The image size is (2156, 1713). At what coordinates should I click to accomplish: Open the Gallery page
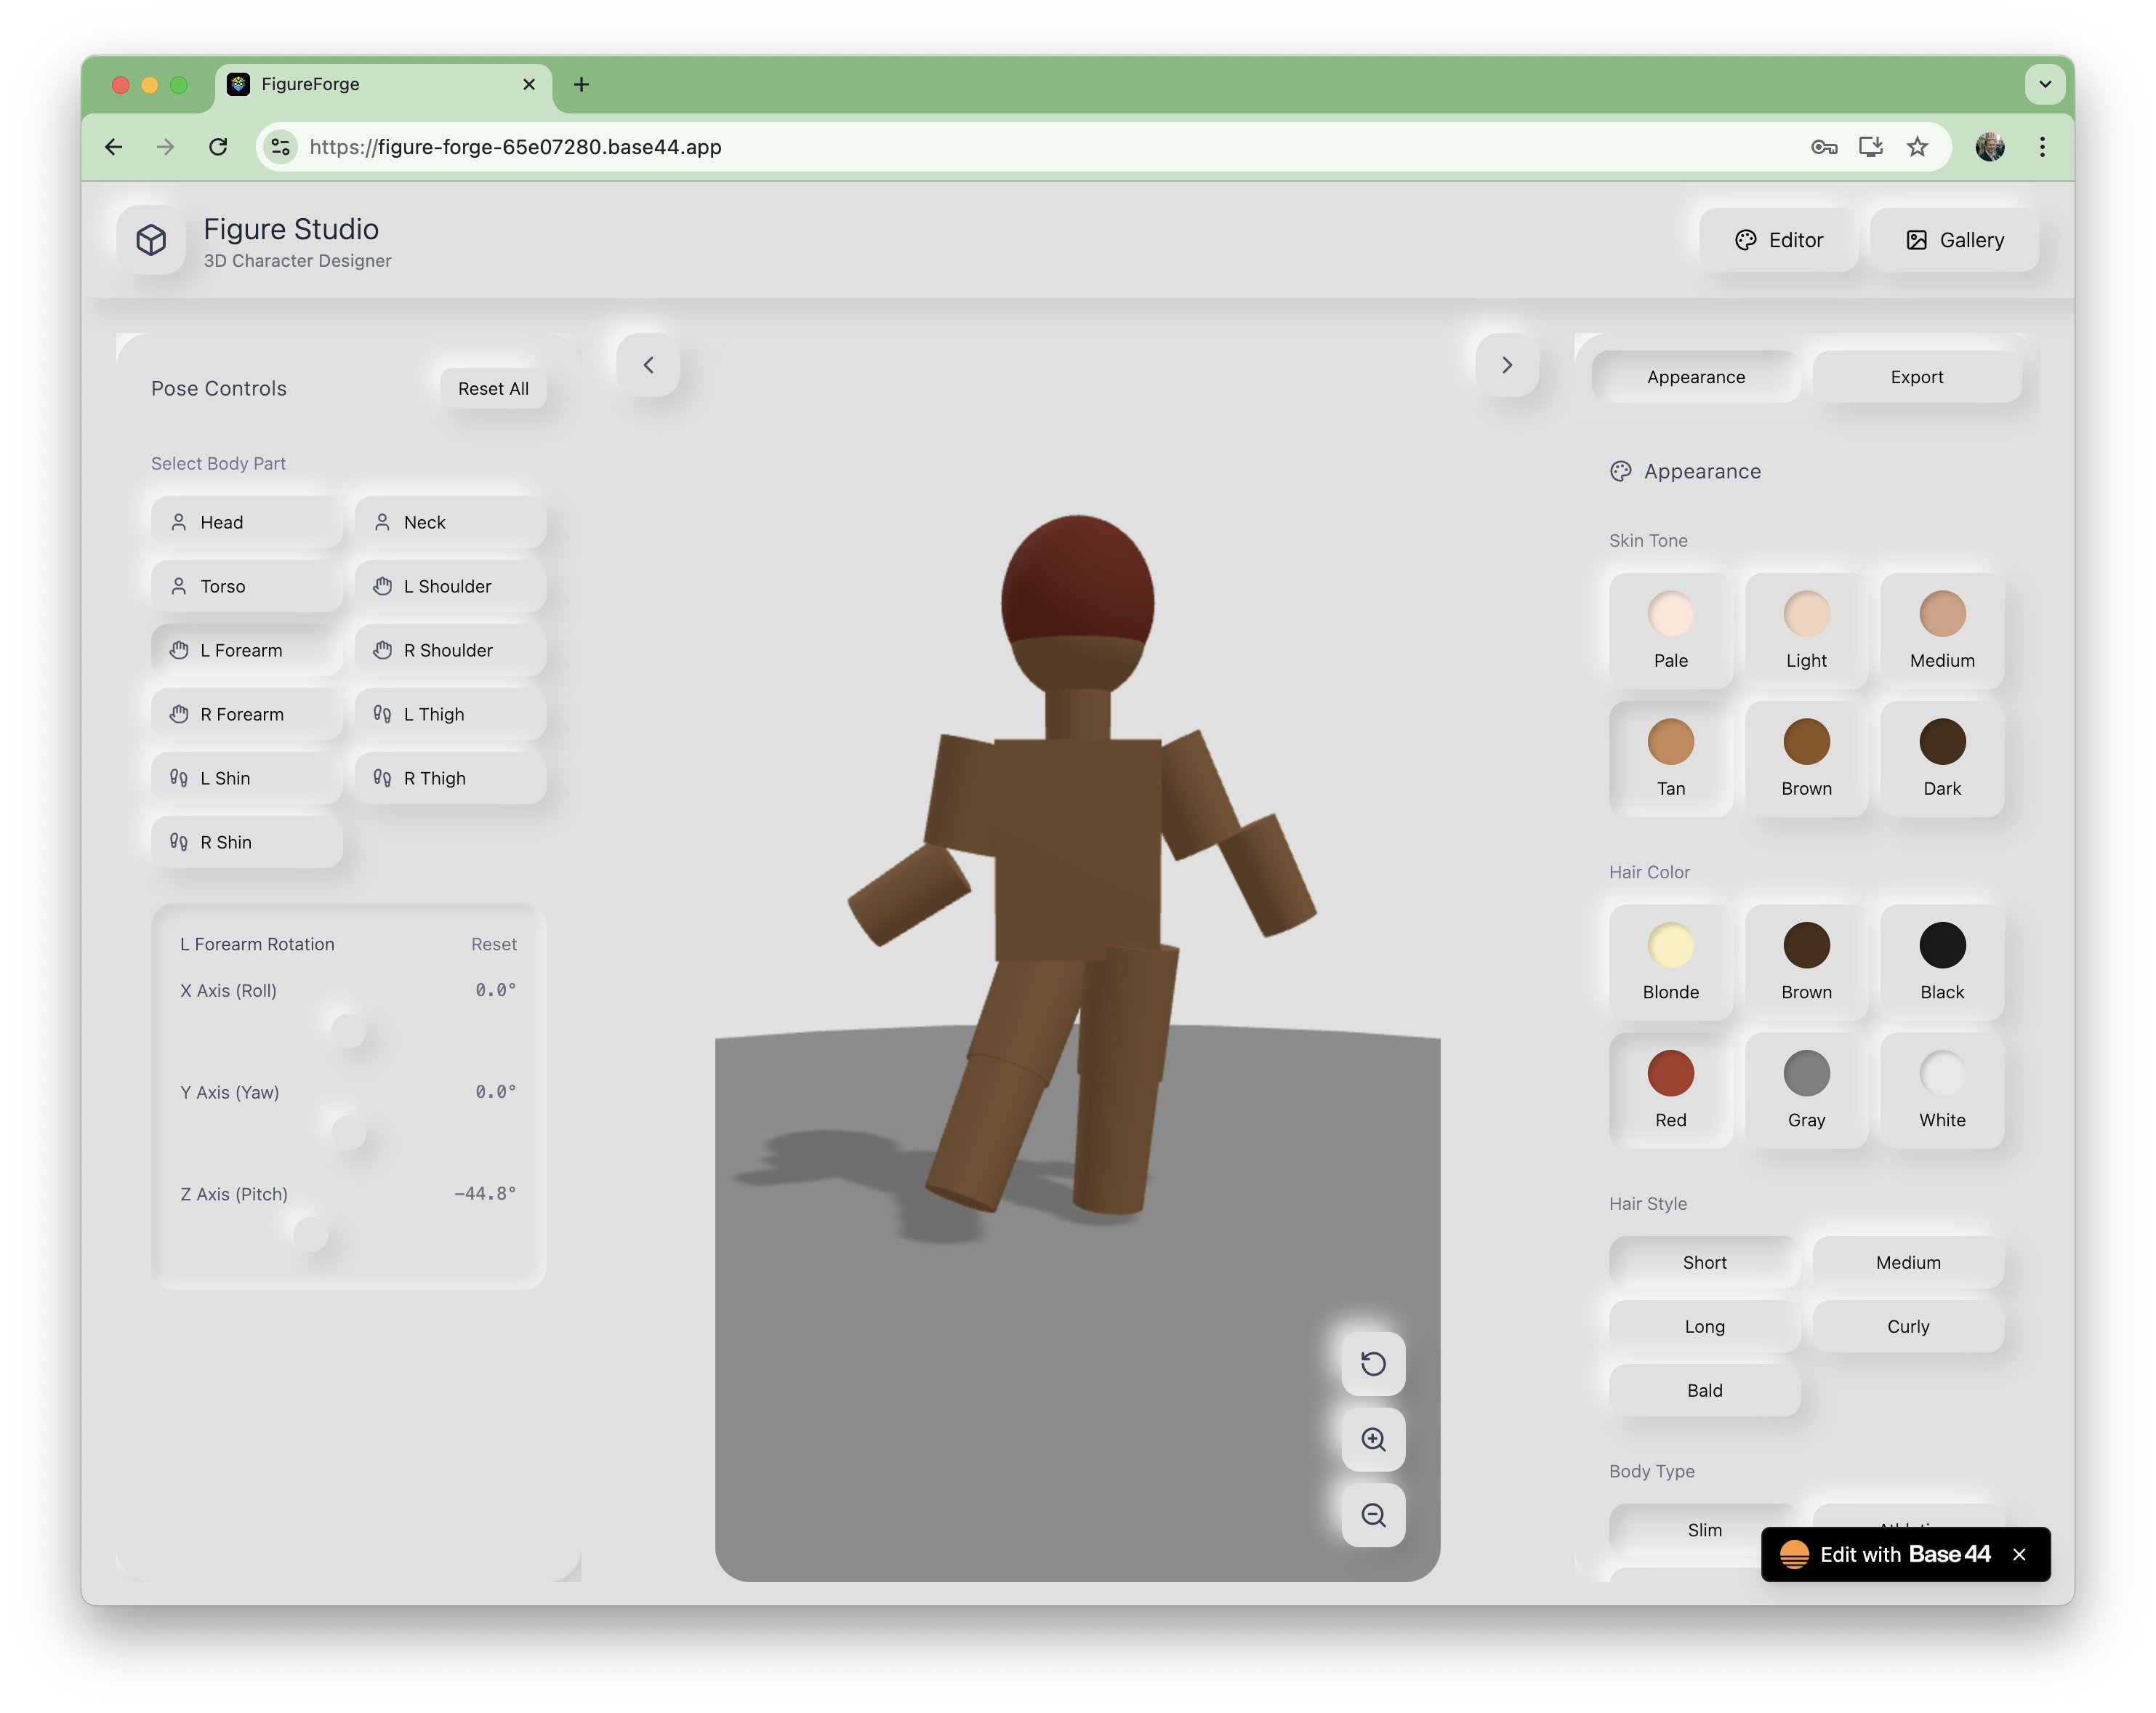[1954, 240]
